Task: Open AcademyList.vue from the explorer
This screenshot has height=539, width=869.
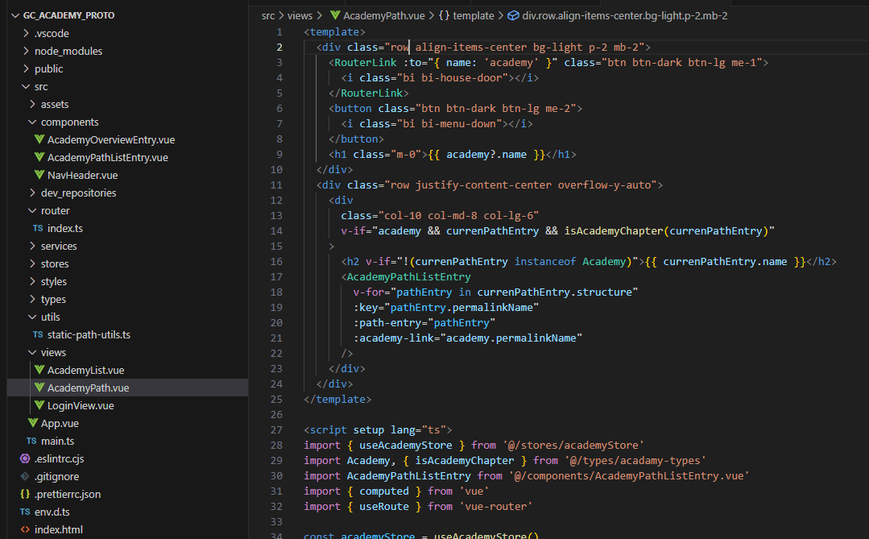Action: pos(85,370)
